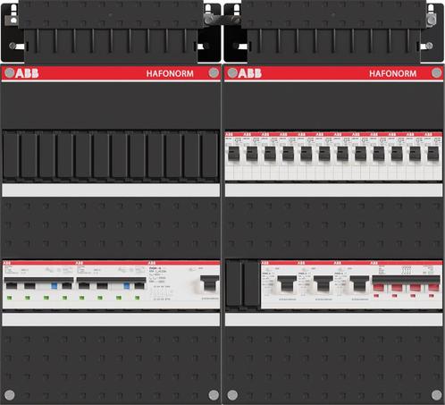The image size is (445, 405).
Task: Flip the tenth breaker in the upper right row
Action: click(x=397, y=154)
